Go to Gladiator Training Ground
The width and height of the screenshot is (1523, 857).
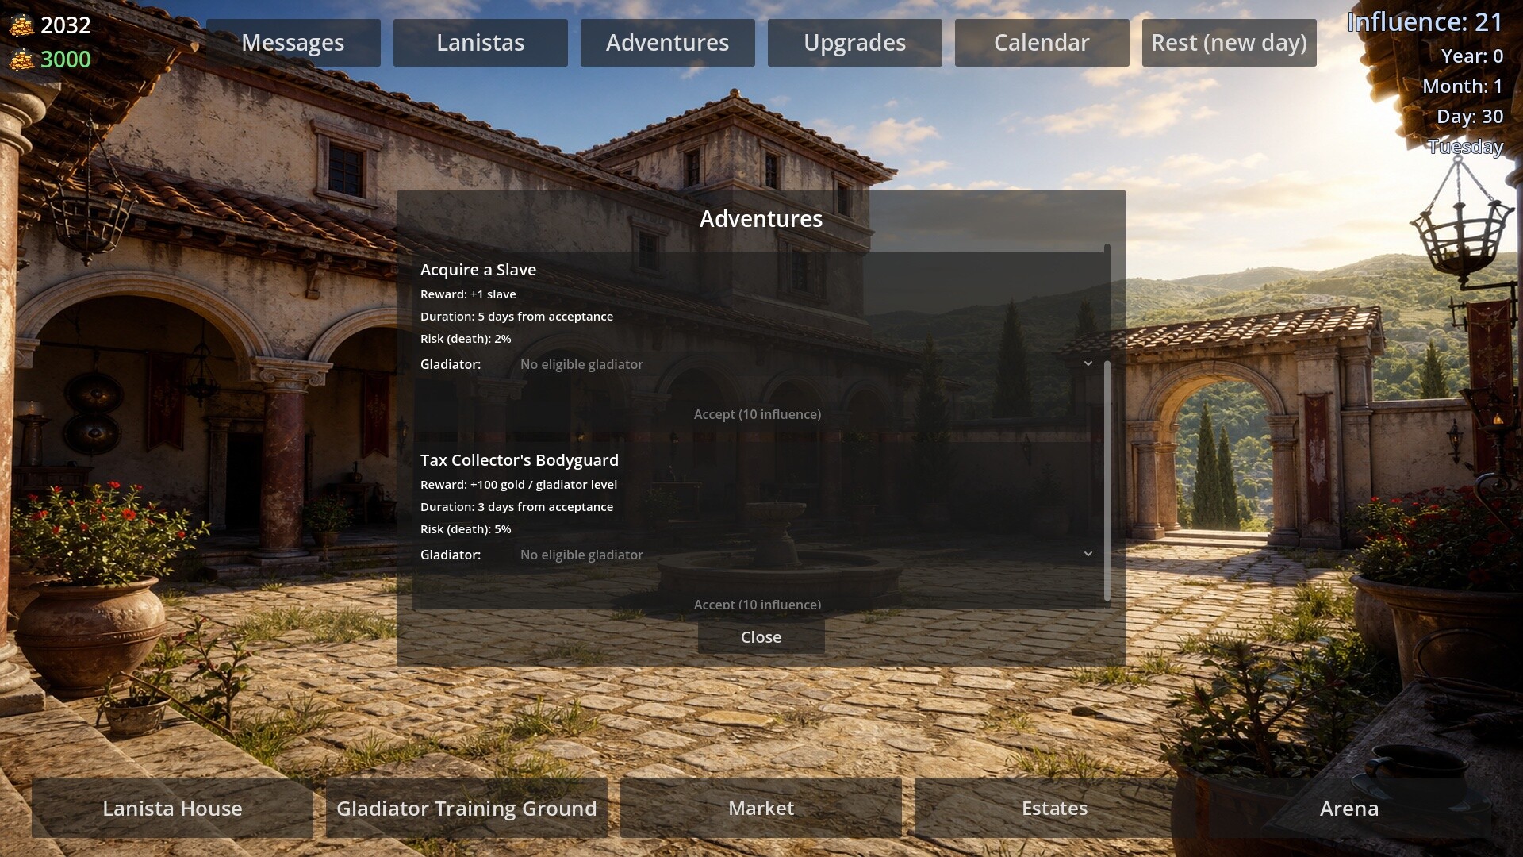pos(466,809)
